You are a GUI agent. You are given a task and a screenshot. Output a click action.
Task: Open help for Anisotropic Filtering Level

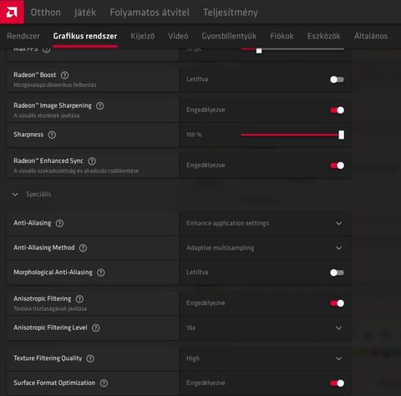96,327
